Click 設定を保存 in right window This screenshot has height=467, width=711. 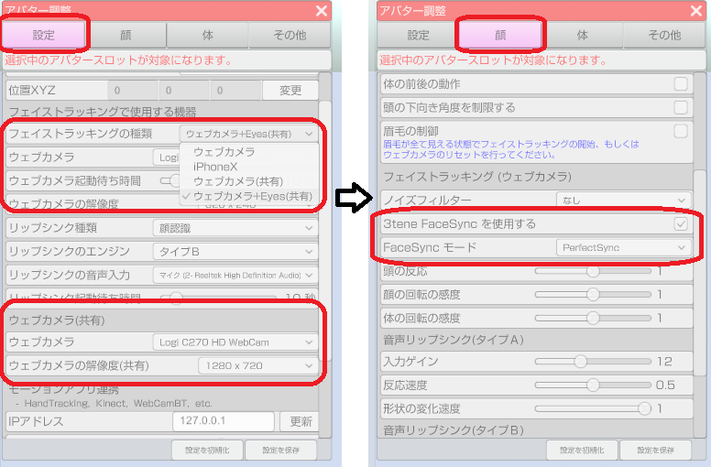pyautogui.click(x=655, y=450)
